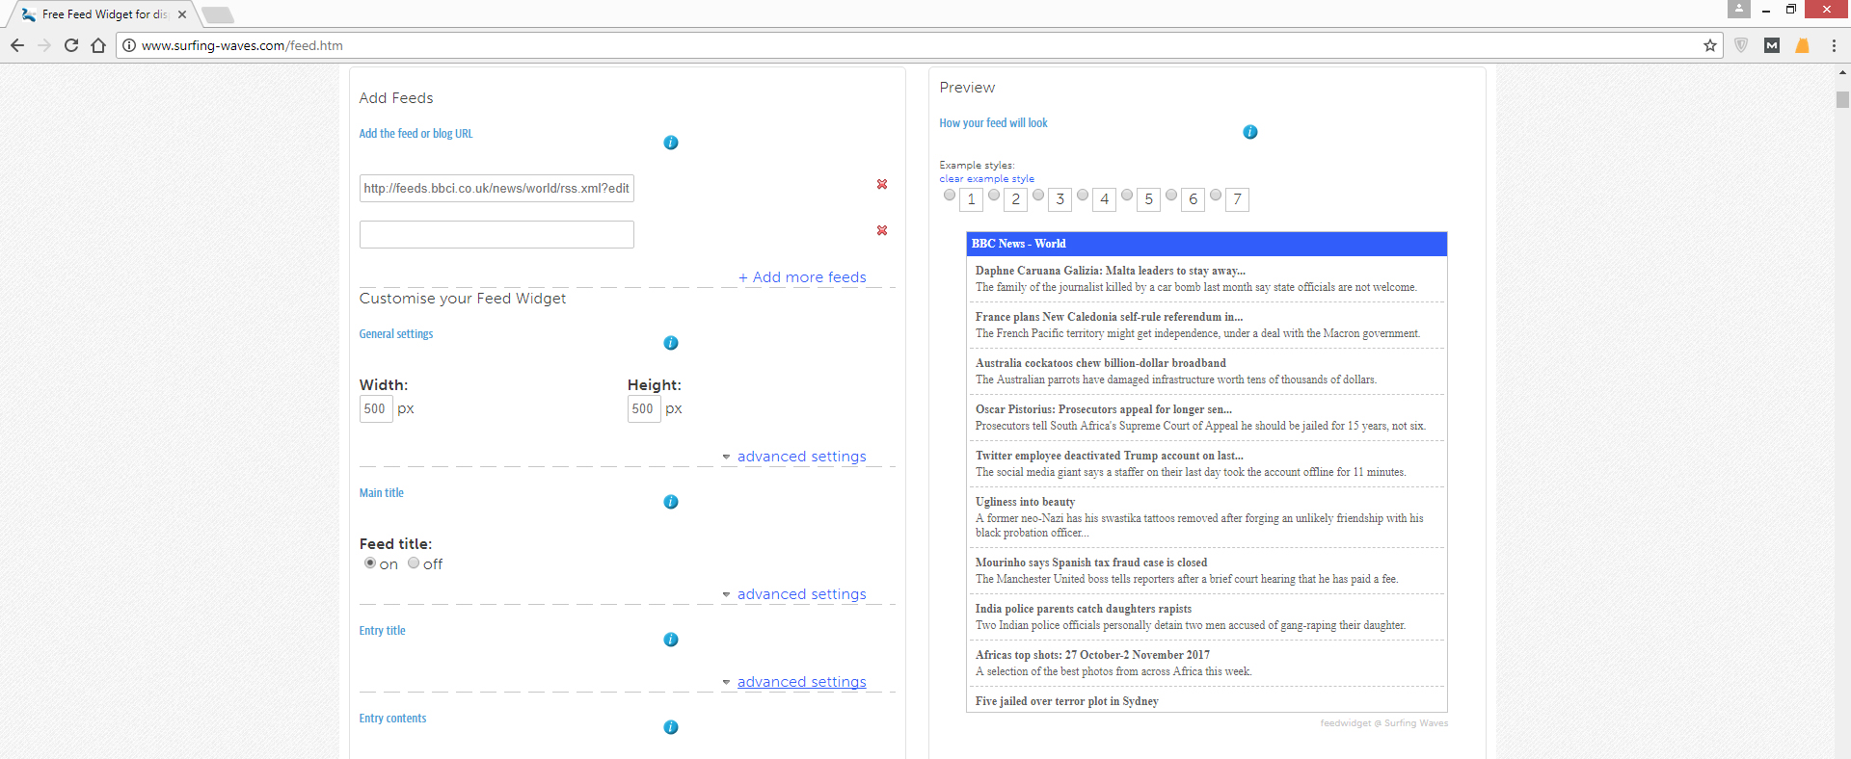The height and width of the screenshot is (759, 1851).
Task: Click Add the feed or blog URL label
Action: (416, 134)
